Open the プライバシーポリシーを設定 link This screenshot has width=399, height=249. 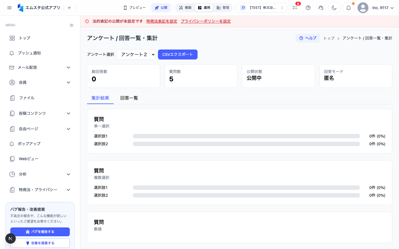206,21
